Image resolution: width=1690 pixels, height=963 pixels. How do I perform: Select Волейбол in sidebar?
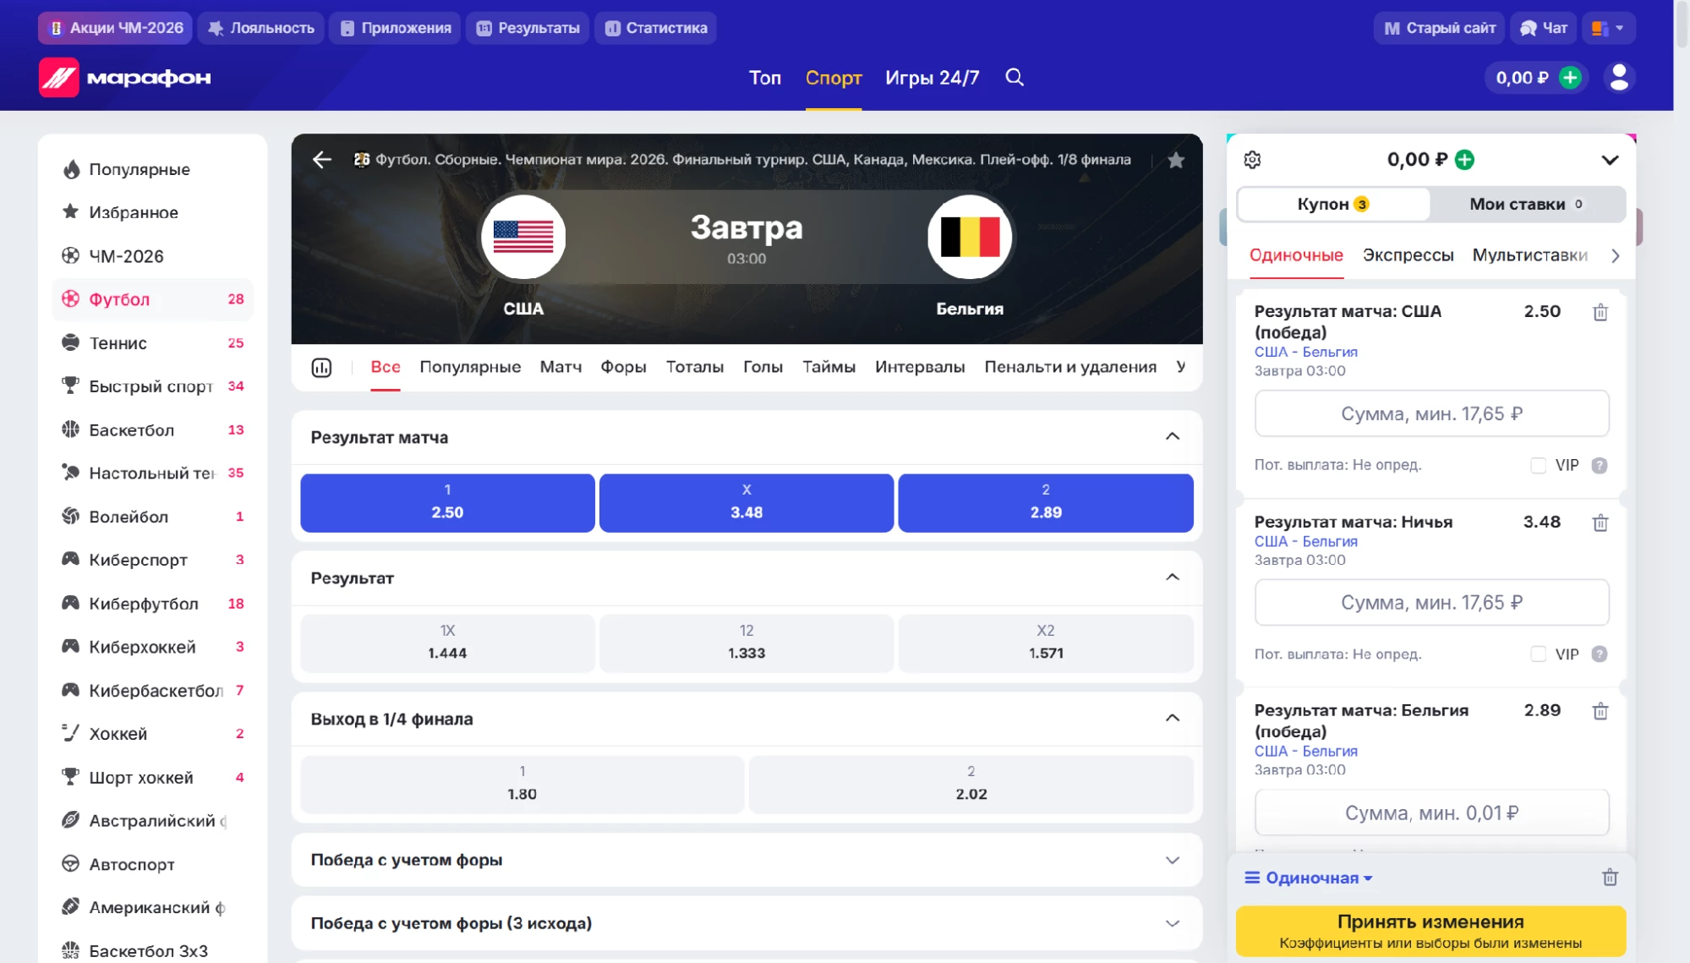pos(152,517)
